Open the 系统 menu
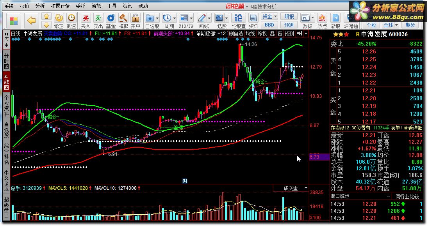Image resolution: width=428 pixels, height=226 pixels. (x=9, y=6)
